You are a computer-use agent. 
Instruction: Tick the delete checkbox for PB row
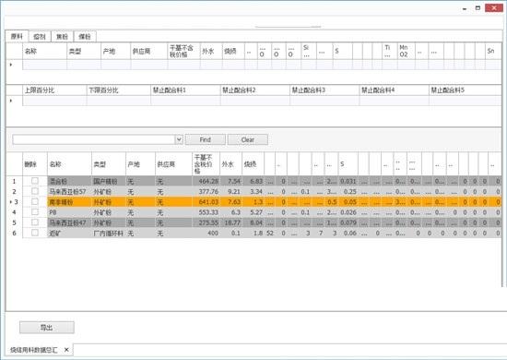tap(35, 212)
